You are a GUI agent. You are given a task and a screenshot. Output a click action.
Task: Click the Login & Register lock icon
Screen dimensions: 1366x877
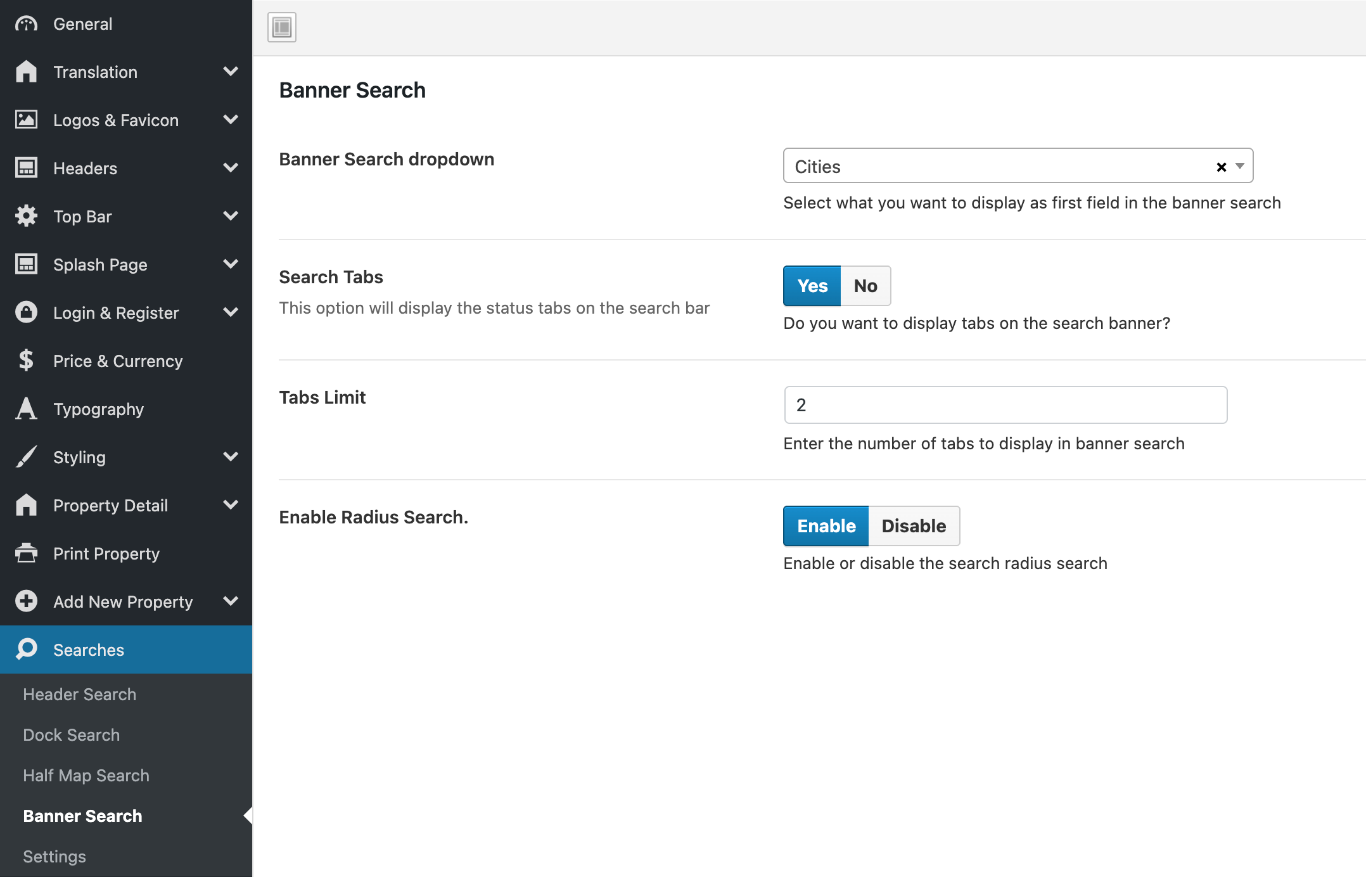[x=26, y=312]
